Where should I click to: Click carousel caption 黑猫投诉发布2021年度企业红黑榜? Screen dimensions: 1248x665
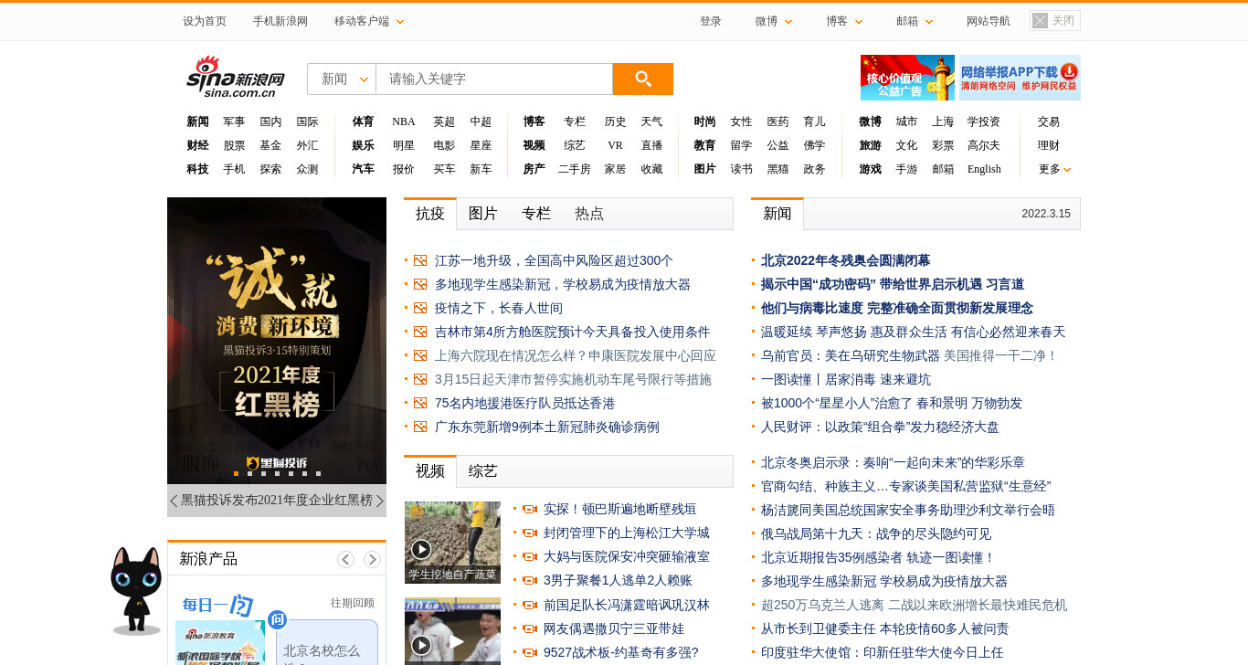click(277, 501)
